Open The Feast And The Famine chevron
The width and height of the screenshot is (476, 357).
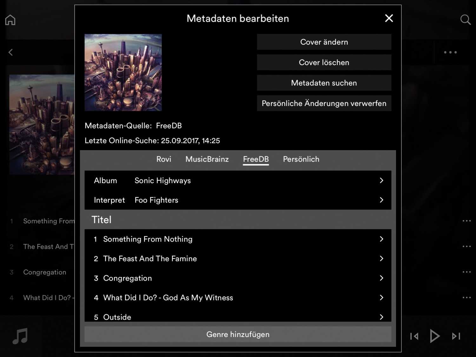click(381, 258)
